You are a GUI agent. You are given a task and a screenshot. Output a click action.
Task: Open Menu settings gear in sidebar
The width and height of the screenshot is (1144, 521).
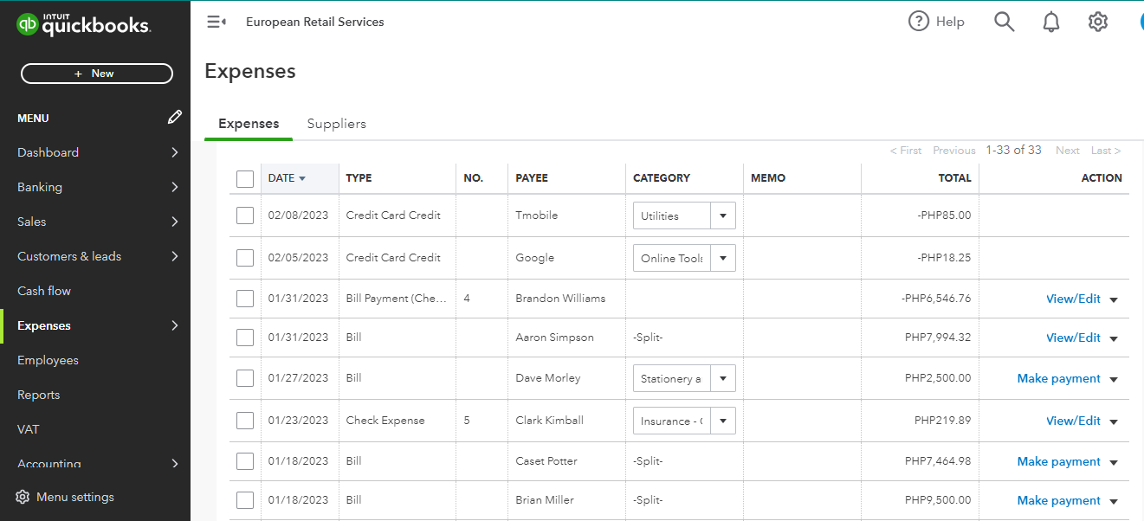23,497
